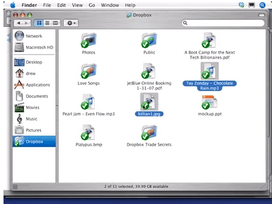Click the Dropbox menu bar status icon
This screenshot has height=204, width=272.
[x=241, y=5]
